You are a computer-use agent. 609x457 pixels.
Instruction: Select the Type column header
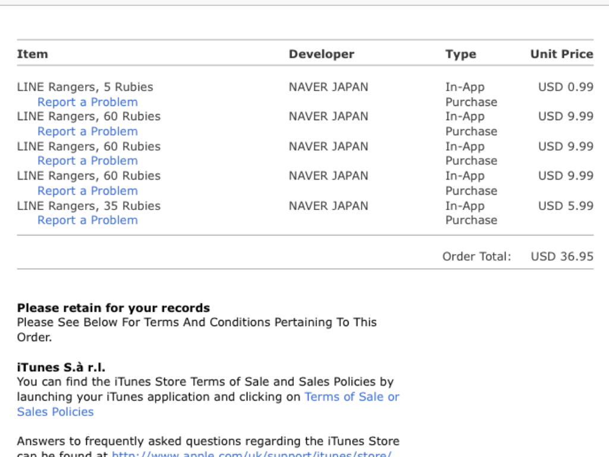tap(460, 54)
